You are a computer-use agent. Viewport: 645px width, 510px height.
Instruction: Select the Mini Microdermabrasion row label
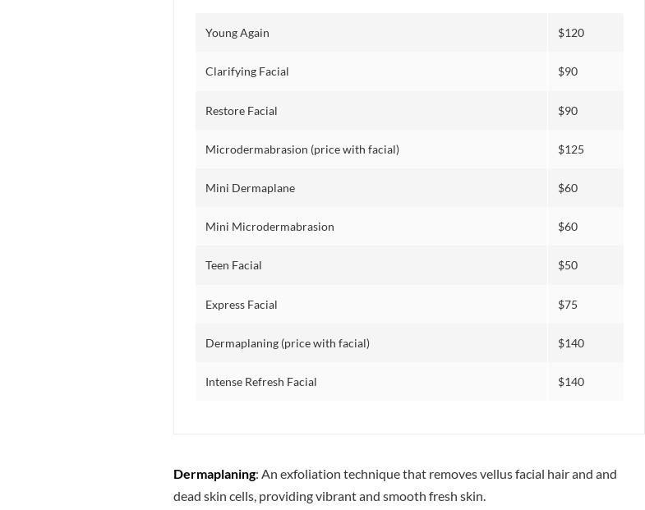(x=270, y=227)
